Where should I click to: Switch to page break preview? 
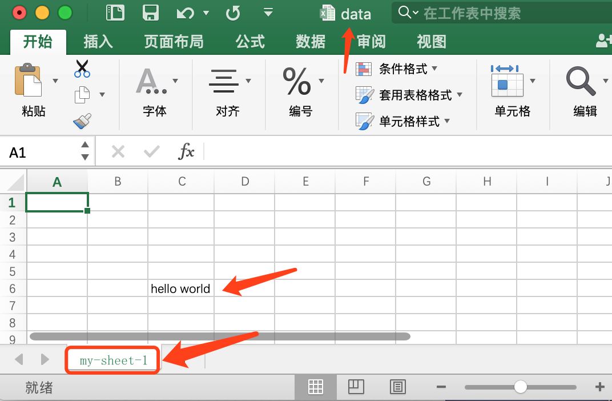click(x=398, y=387)
